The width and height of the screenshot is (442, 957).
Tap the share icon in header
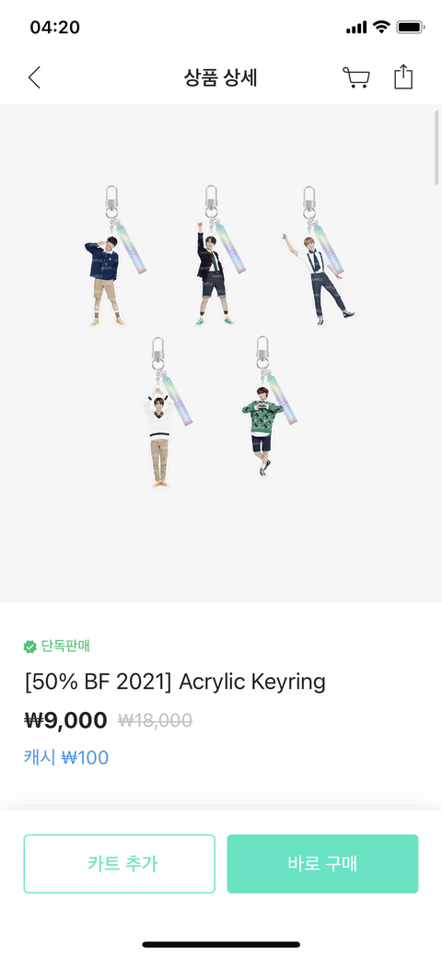[x=403, y=76]
